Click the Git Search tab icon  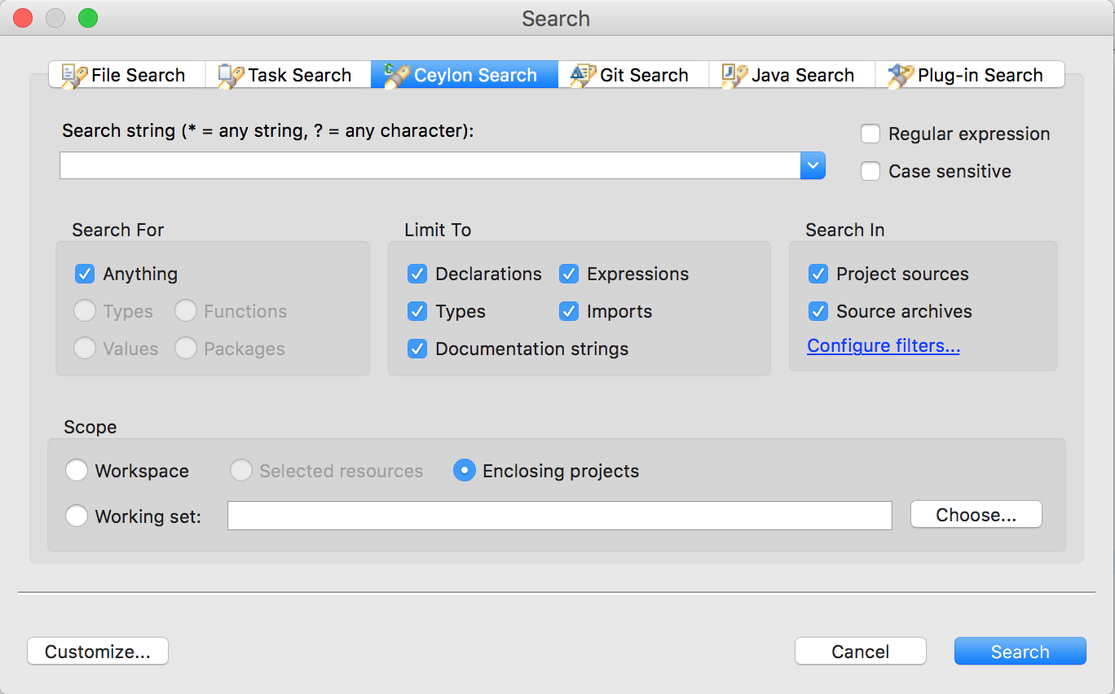pos(583,75)
